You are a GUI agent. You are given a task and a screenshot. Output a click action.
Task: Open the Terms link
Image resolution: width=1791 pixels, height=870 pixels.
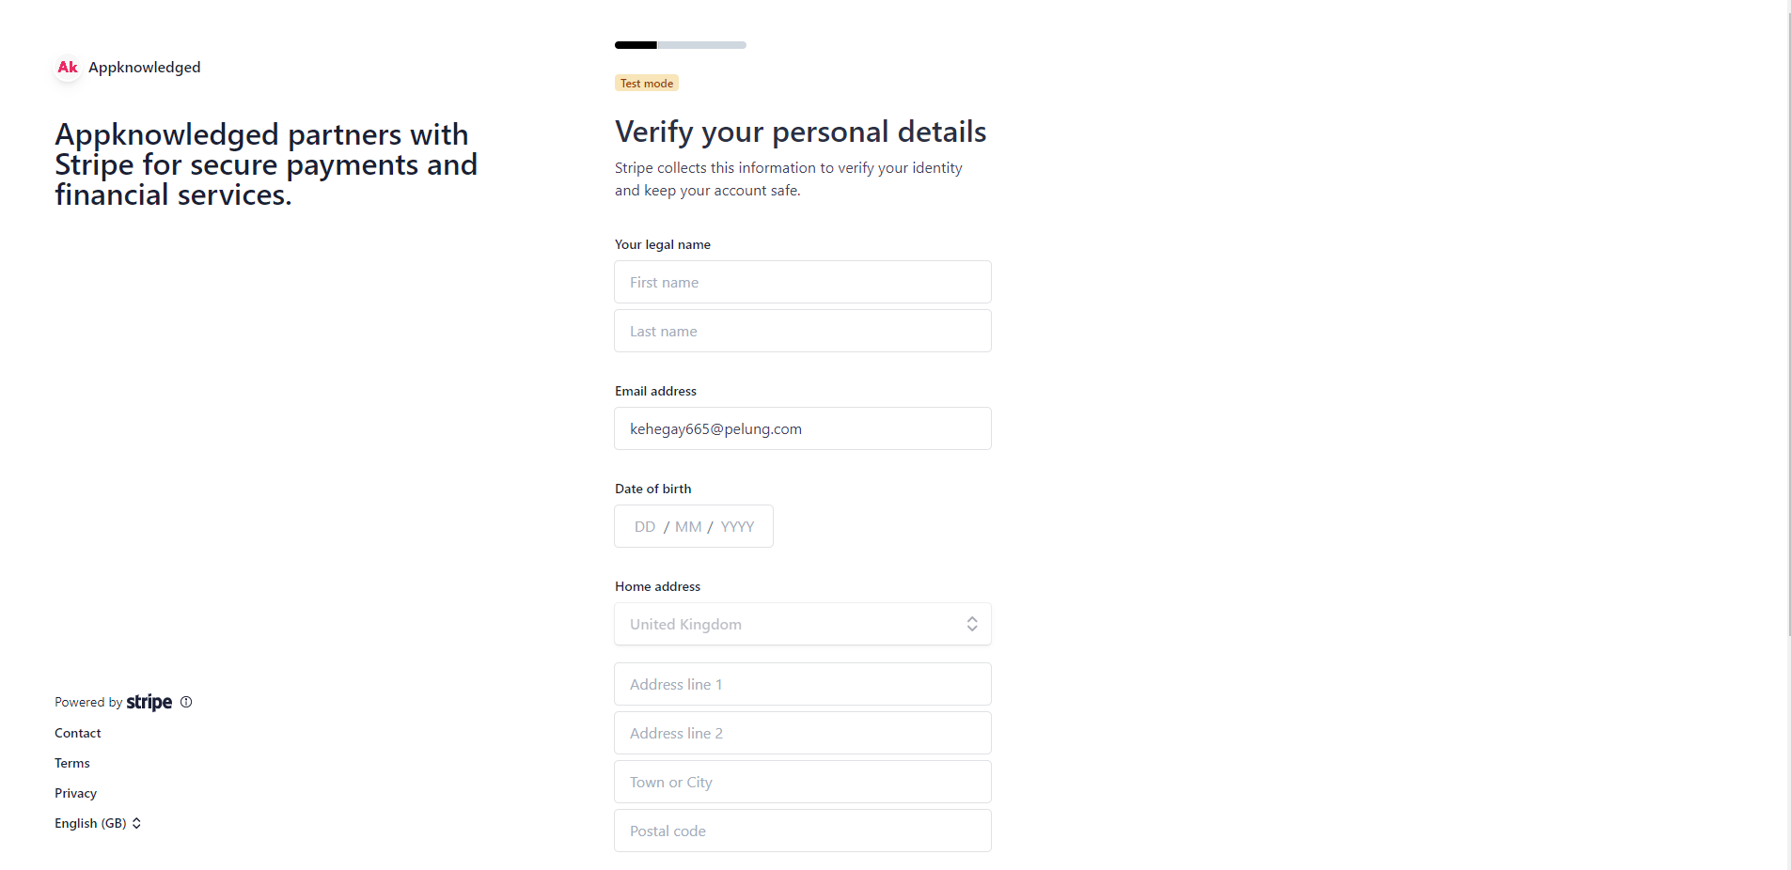(x=72, y=763)
